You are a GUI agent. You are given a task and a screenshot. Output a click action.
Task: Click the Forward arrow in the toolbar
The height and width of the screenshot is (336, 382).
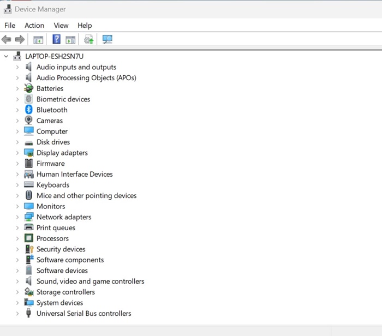[20, 39]
